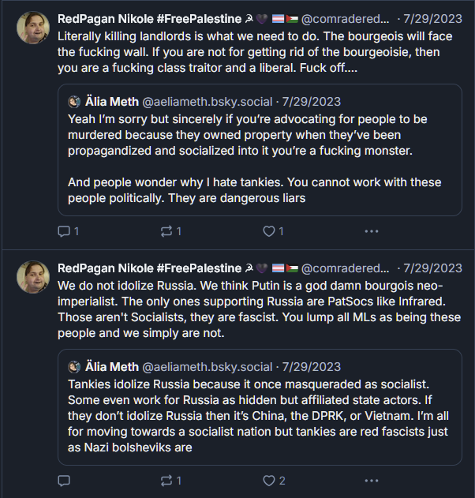
Task: Click Älia Meth's small avatar in second quote
Action: click(x=74, y=366)
